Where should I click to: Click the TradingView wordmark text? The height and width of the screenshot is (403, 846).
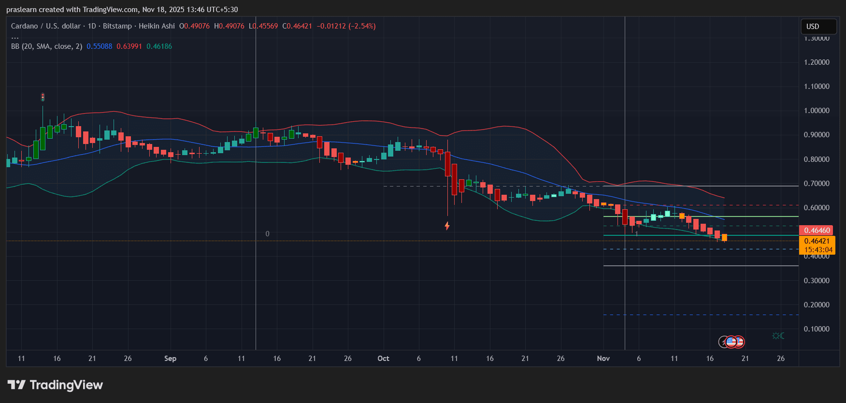66,385
